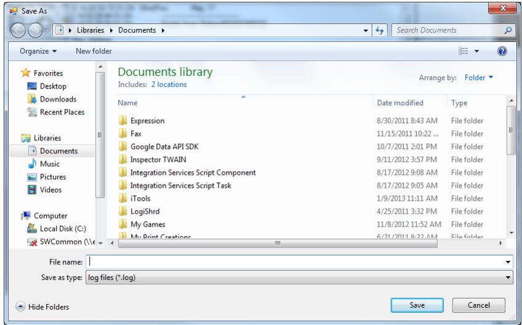Select the Fax folder icon

coord(123,133)
